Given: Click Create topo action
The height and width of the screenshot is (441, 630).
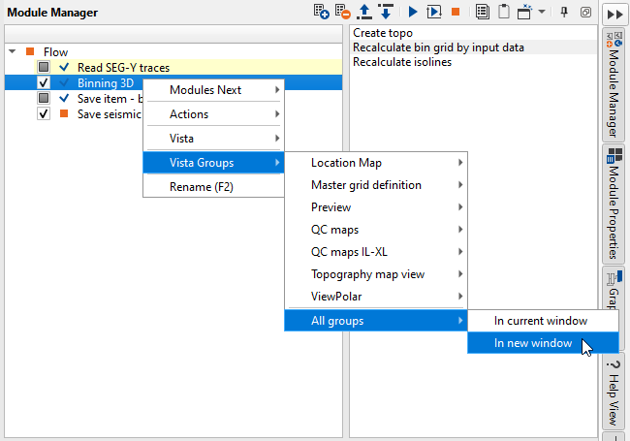Looking at the screenshot, I should tap(382, 33).
